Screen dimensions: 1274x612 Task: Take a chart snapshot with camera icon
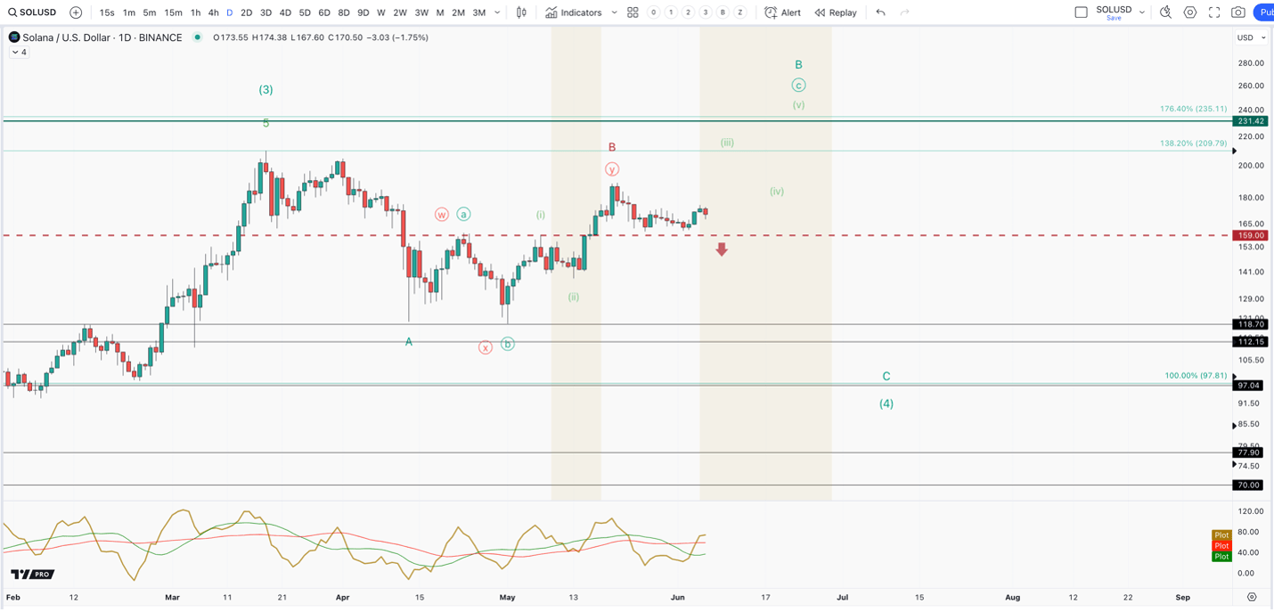[x=1238, y=12]
